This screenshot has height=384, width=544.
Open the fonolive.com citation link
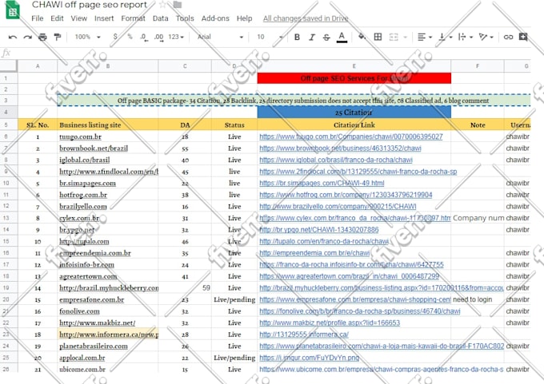click(360, 311)
